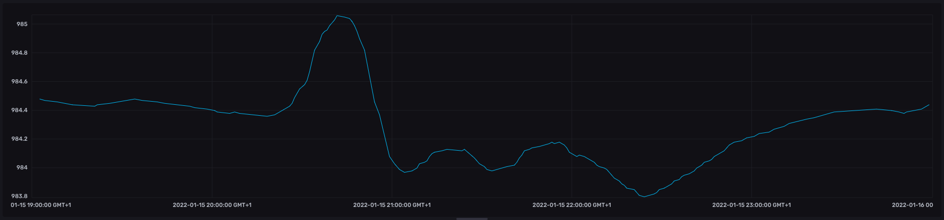The image size is (944, 220).
Task: Click the 22:00:00 GMT+1 time label
Action: point(572,205)
